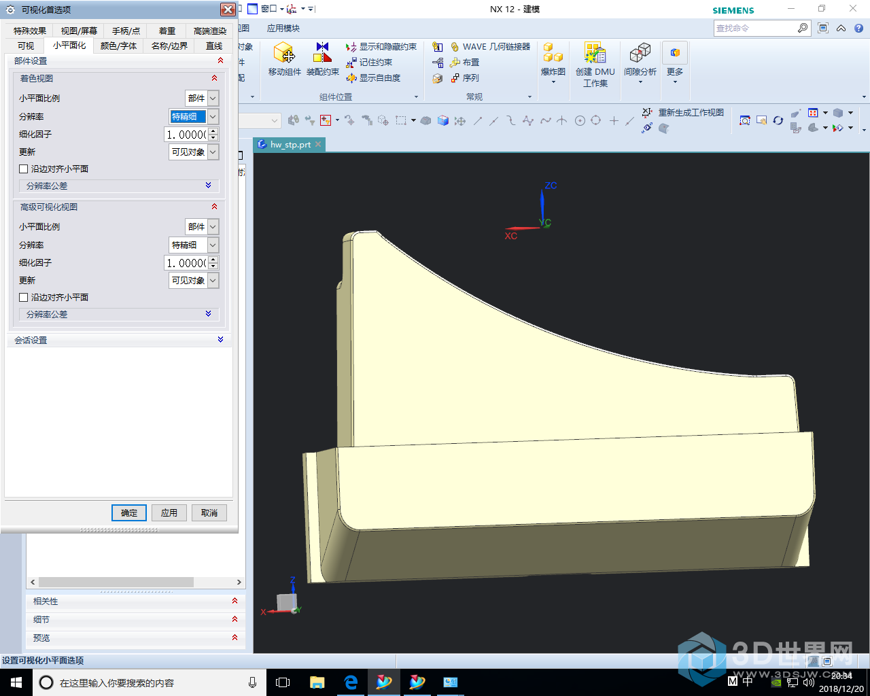Click the circle center snap point icon
Viewport: 870px width, 696px height.
[x=580, y=120]
